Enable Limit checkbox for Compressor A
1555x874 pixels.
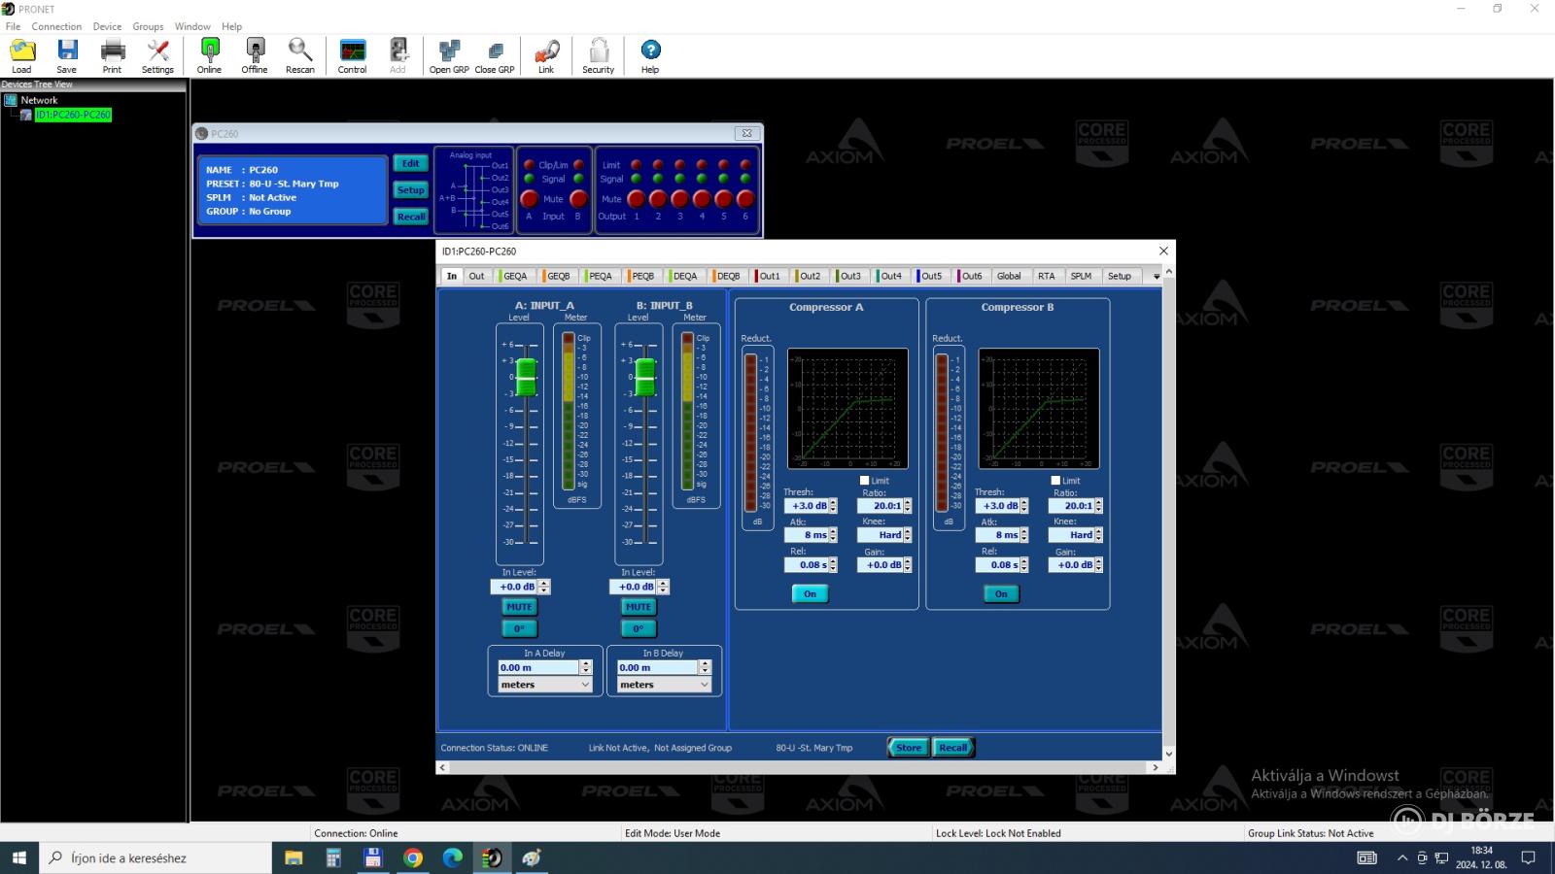coord(865,481)
